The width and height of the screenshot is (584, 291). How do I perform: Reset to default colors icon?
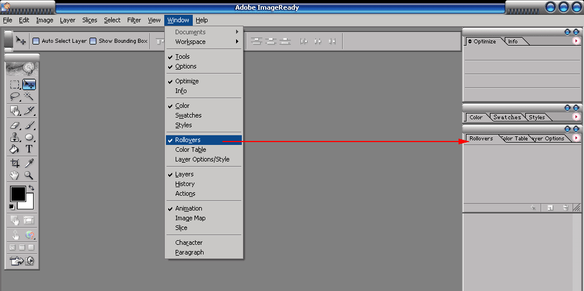pos(11,207)
